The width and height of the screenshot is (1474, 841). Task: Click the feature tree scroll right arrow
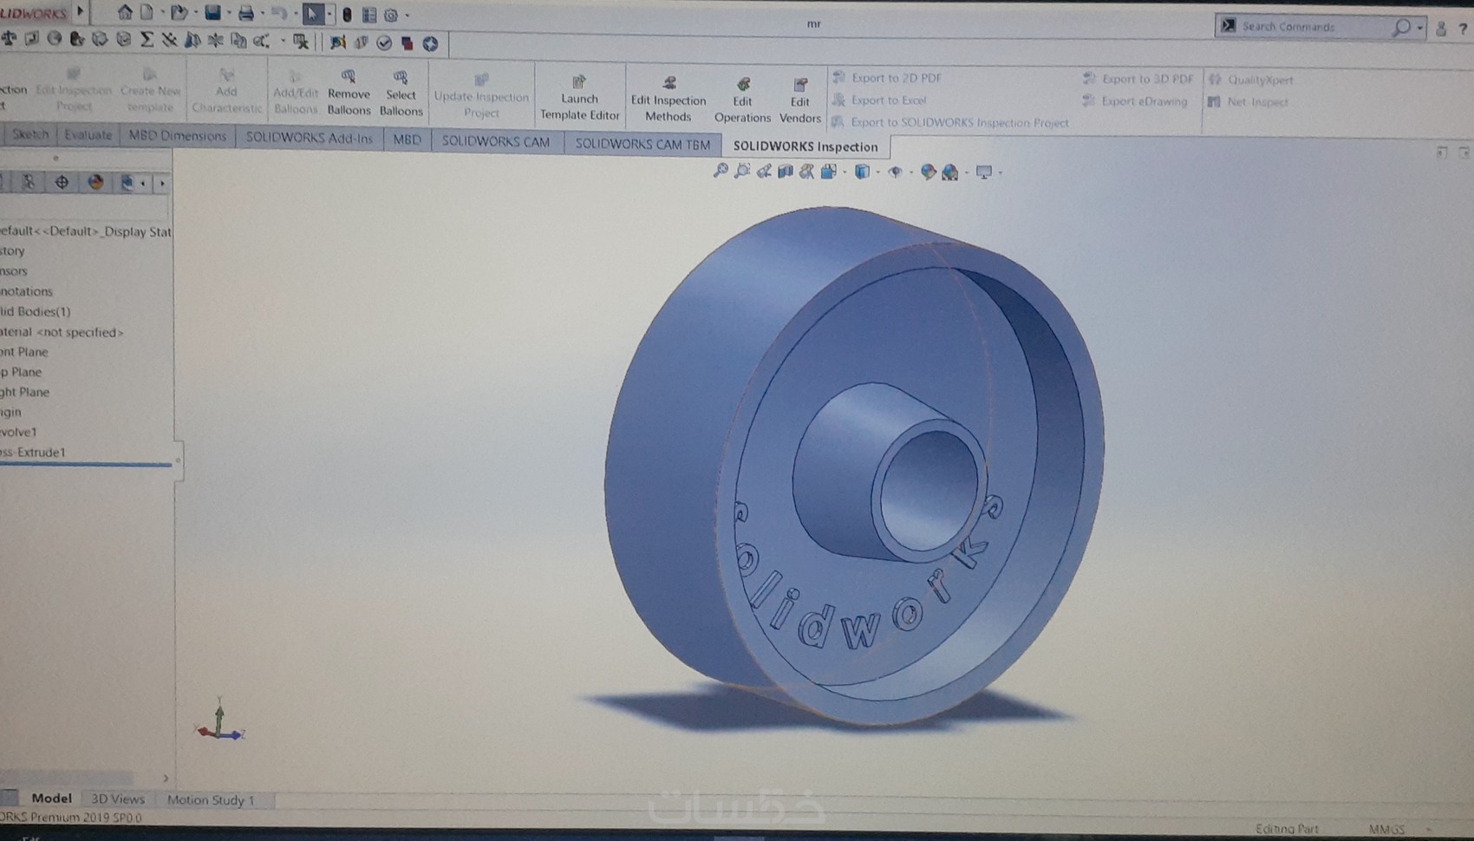click(166, 778)
